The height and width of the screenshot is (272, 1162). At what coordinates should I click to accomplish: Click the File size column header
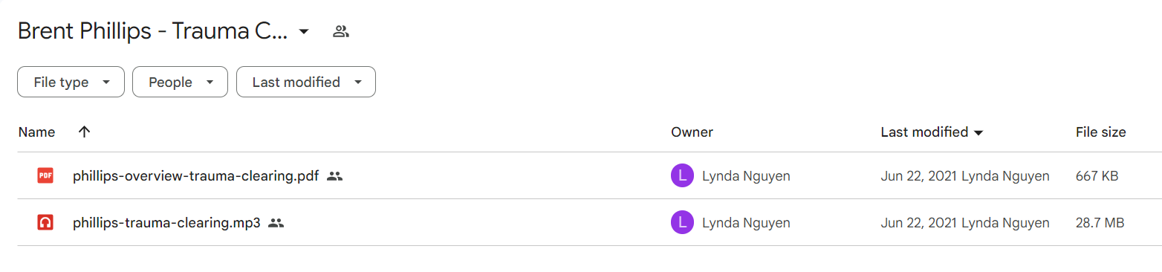point(1100,132)
